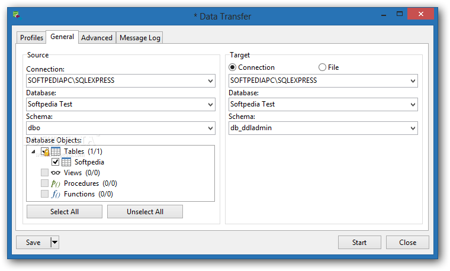
Task: Click the Views glasses icon
Action: click(56, 173)
